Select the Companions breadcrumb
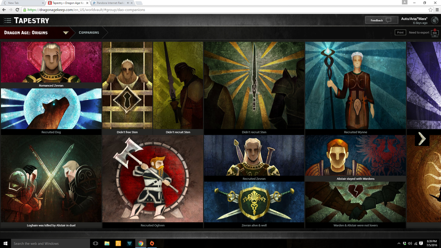 (x=89, y=33)
